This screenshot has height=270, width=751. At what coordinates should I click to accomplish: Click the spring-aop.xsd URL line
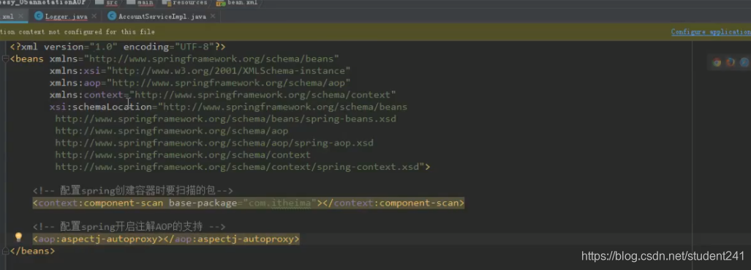click(x=214, y=143)
